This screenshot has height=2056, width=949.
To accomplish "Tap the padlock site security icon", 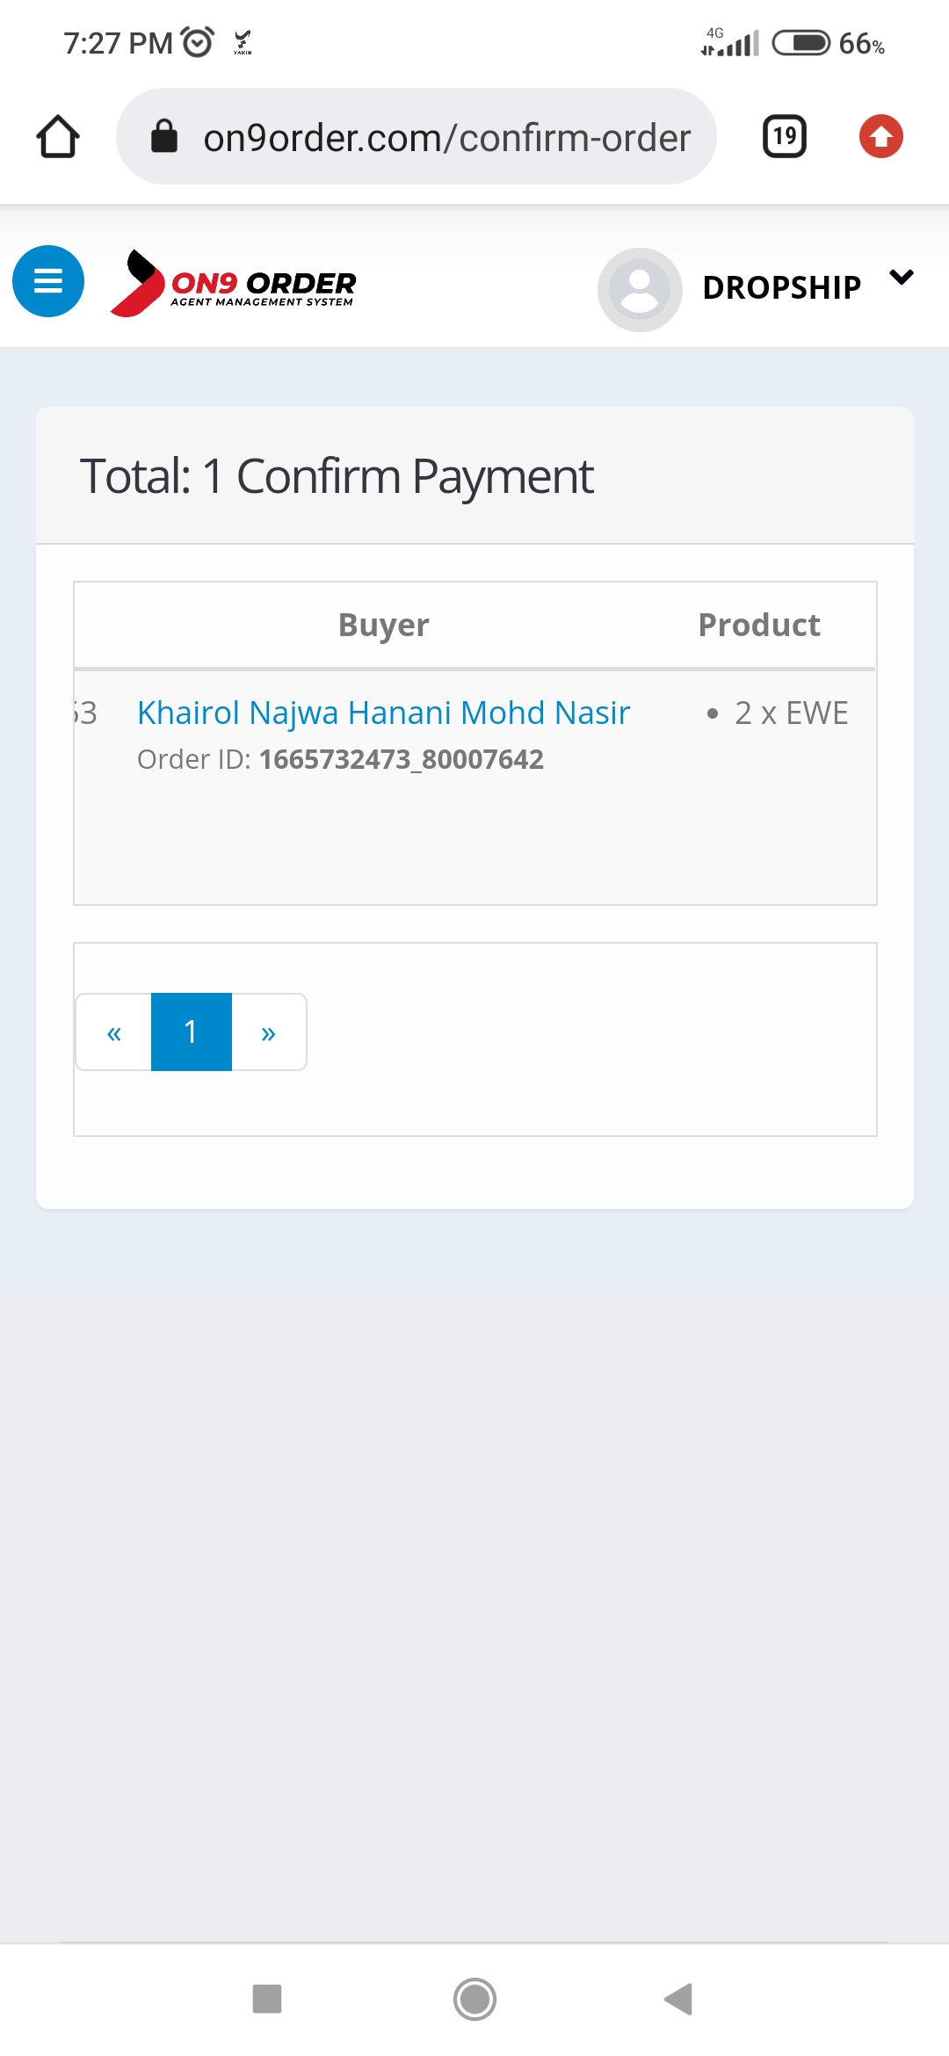I will pyautogui.click(x=164, y=136).
